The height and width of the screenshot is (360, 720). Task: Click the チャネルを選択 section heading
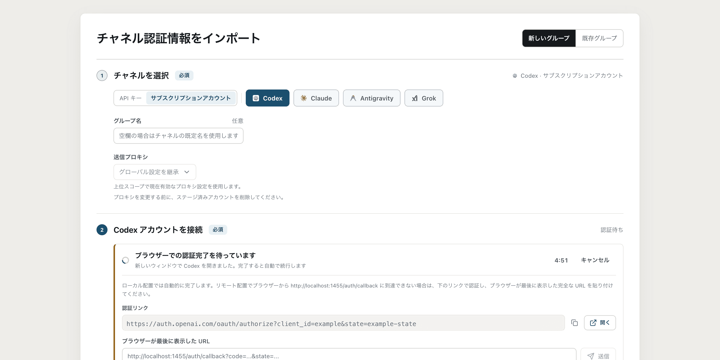(x=141, y=75)
